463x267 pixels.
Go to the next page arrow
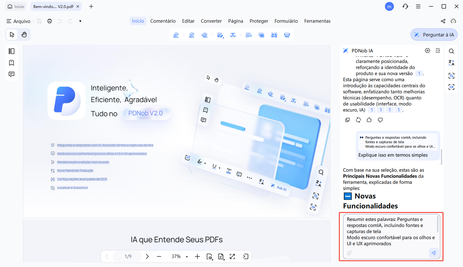[x=147, y=256]
